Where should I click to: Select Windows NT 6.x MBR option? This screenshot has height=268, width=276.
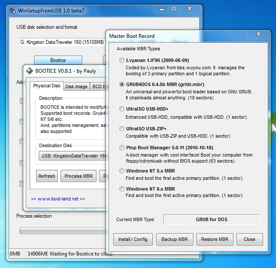pyautogui.click(x=122, y=188)
